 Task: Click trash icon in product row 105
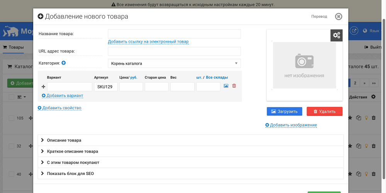(x=373, y=118)
